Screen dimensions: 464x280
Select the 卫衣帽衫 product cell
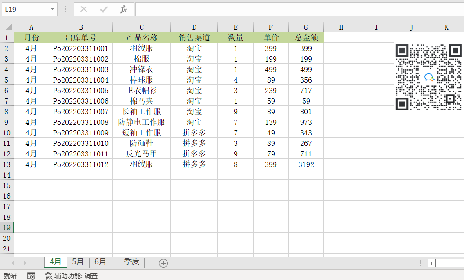click(x=142, y=91)
